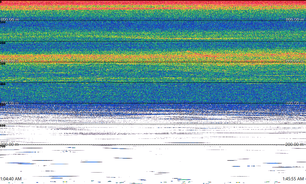306x184 pixels.
Task: Click the 1:04:40 AM start timestamp
Action: click(x=11, y=179)
